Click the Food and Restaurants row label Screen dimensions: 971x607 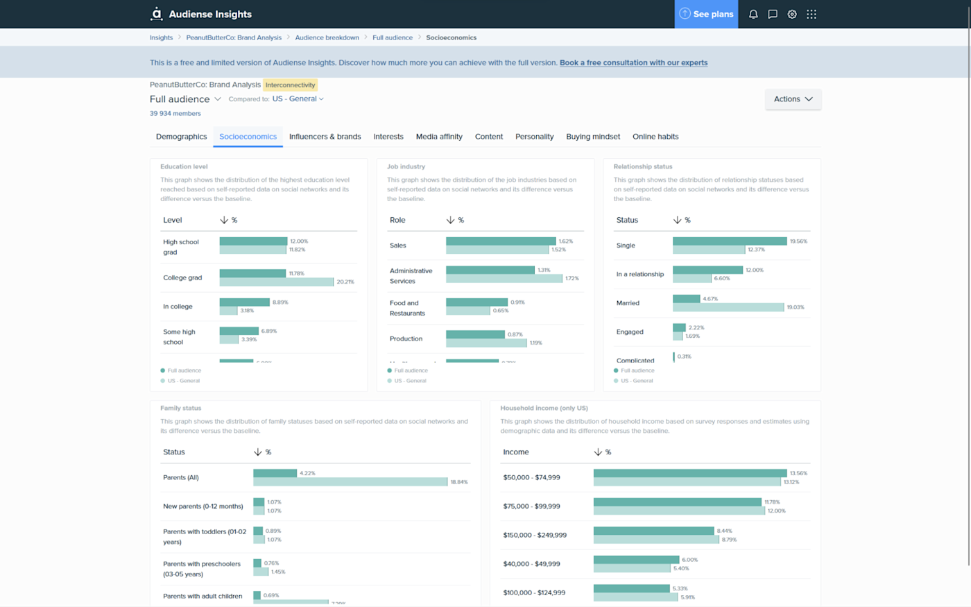click(407, 308)
